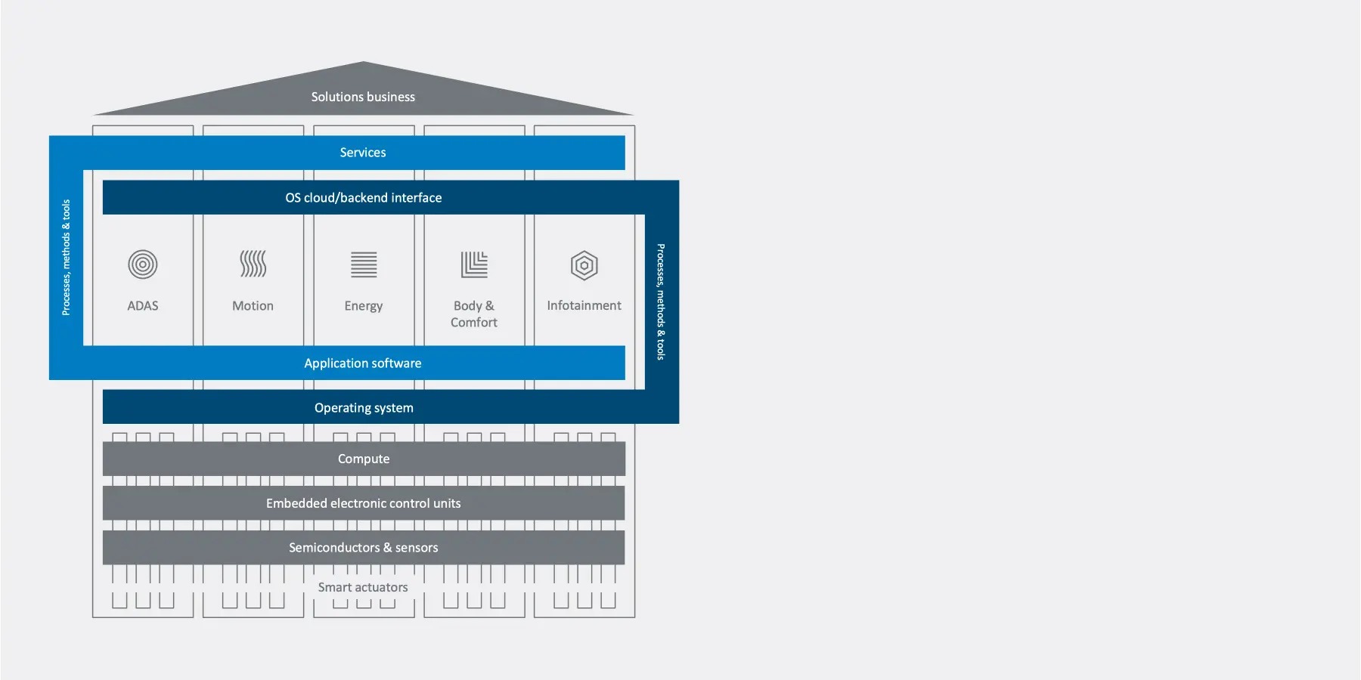Screen dimensions: 1361x680
Task: Select the Operating system bar
Action: tap(374, 407)
